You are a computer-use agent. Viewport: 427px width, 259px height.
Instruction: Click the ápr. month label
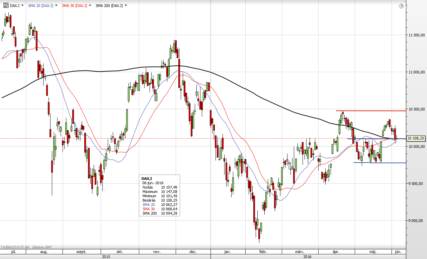[336, 252]
